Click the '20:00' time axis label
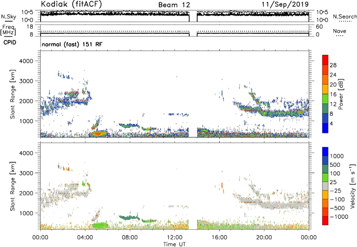 [264, 238]
